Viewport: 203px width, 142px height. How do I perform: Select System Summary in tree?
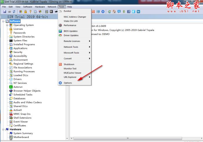[23, 133]
